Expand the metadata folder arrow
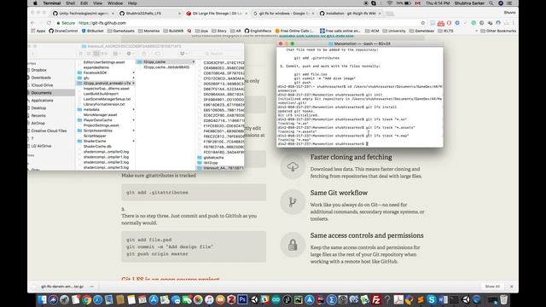 (133, 110)
